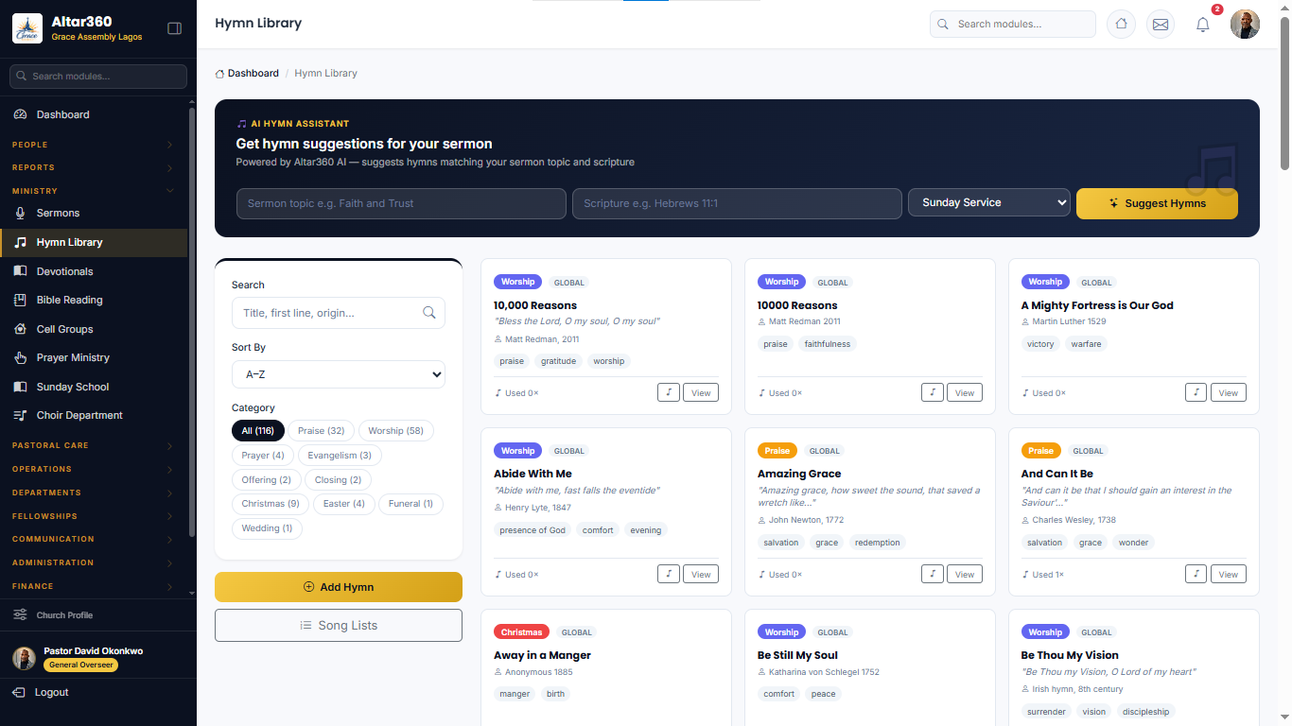Click the music note icon on Abide With Me card
The image size is (1292, 726).
pos(669,574)
